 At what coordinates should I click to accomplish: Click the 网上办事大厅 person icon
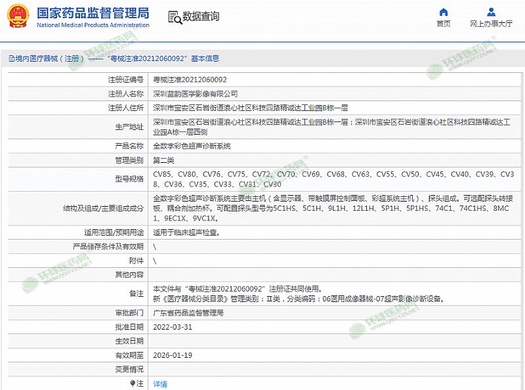point(491,12)
